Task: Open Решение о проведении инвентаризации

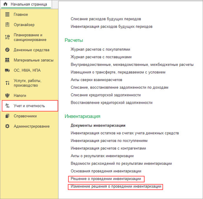Action: (105, 179)
